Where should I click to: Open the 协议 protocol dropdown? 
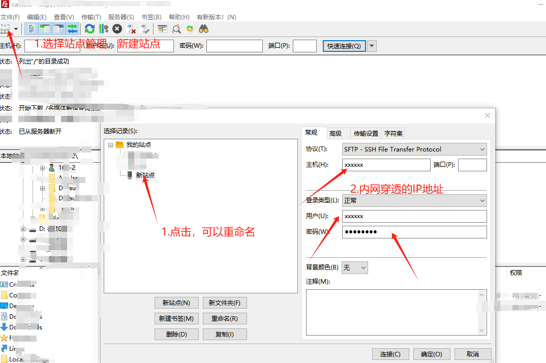(414, 149)
